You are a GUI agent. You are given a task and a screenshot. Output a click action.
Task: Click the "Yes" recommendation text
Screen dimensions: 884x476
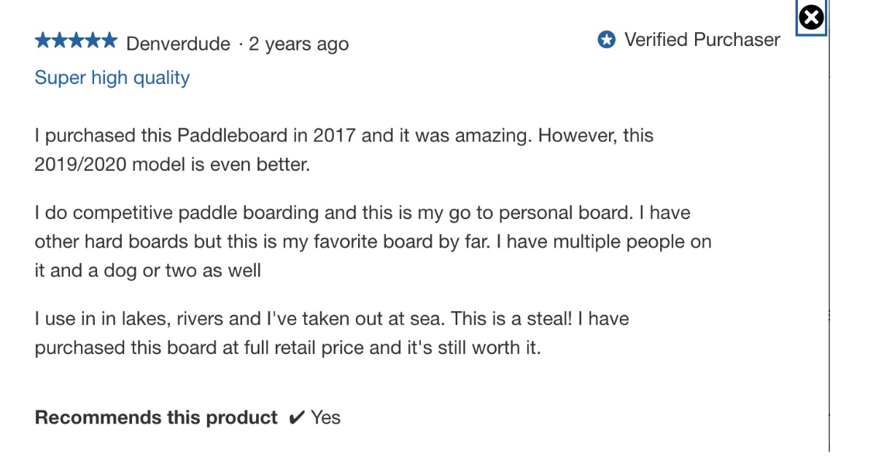tap(325, 418)
